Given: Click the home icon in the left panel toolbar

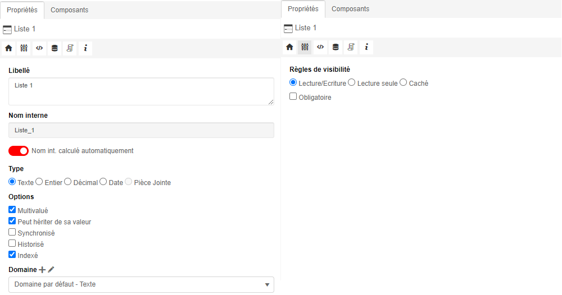Looking at the screenshot, I should click(x=8, y=48).
